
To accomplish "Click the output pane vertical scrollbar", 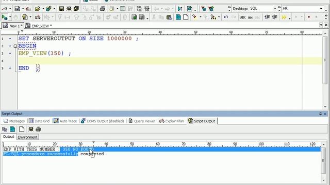I will coord(323,160).
